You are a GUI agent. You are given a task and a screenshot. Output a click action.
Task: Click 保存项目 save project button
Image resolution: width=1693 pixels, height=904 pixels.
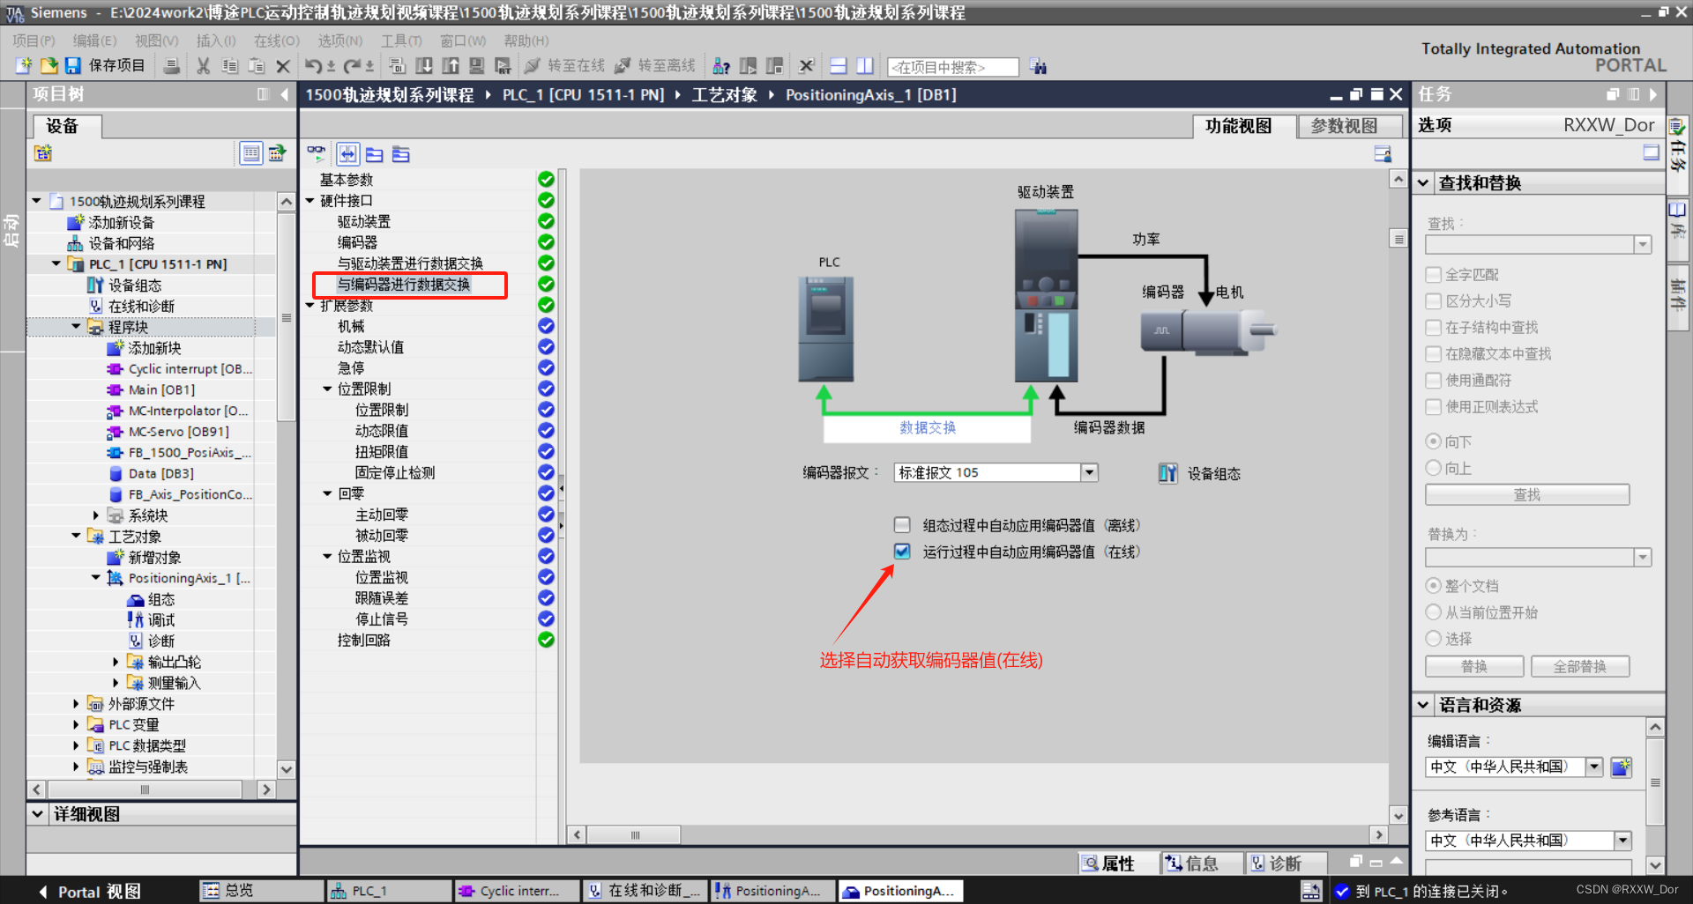[x=105, y=66]
